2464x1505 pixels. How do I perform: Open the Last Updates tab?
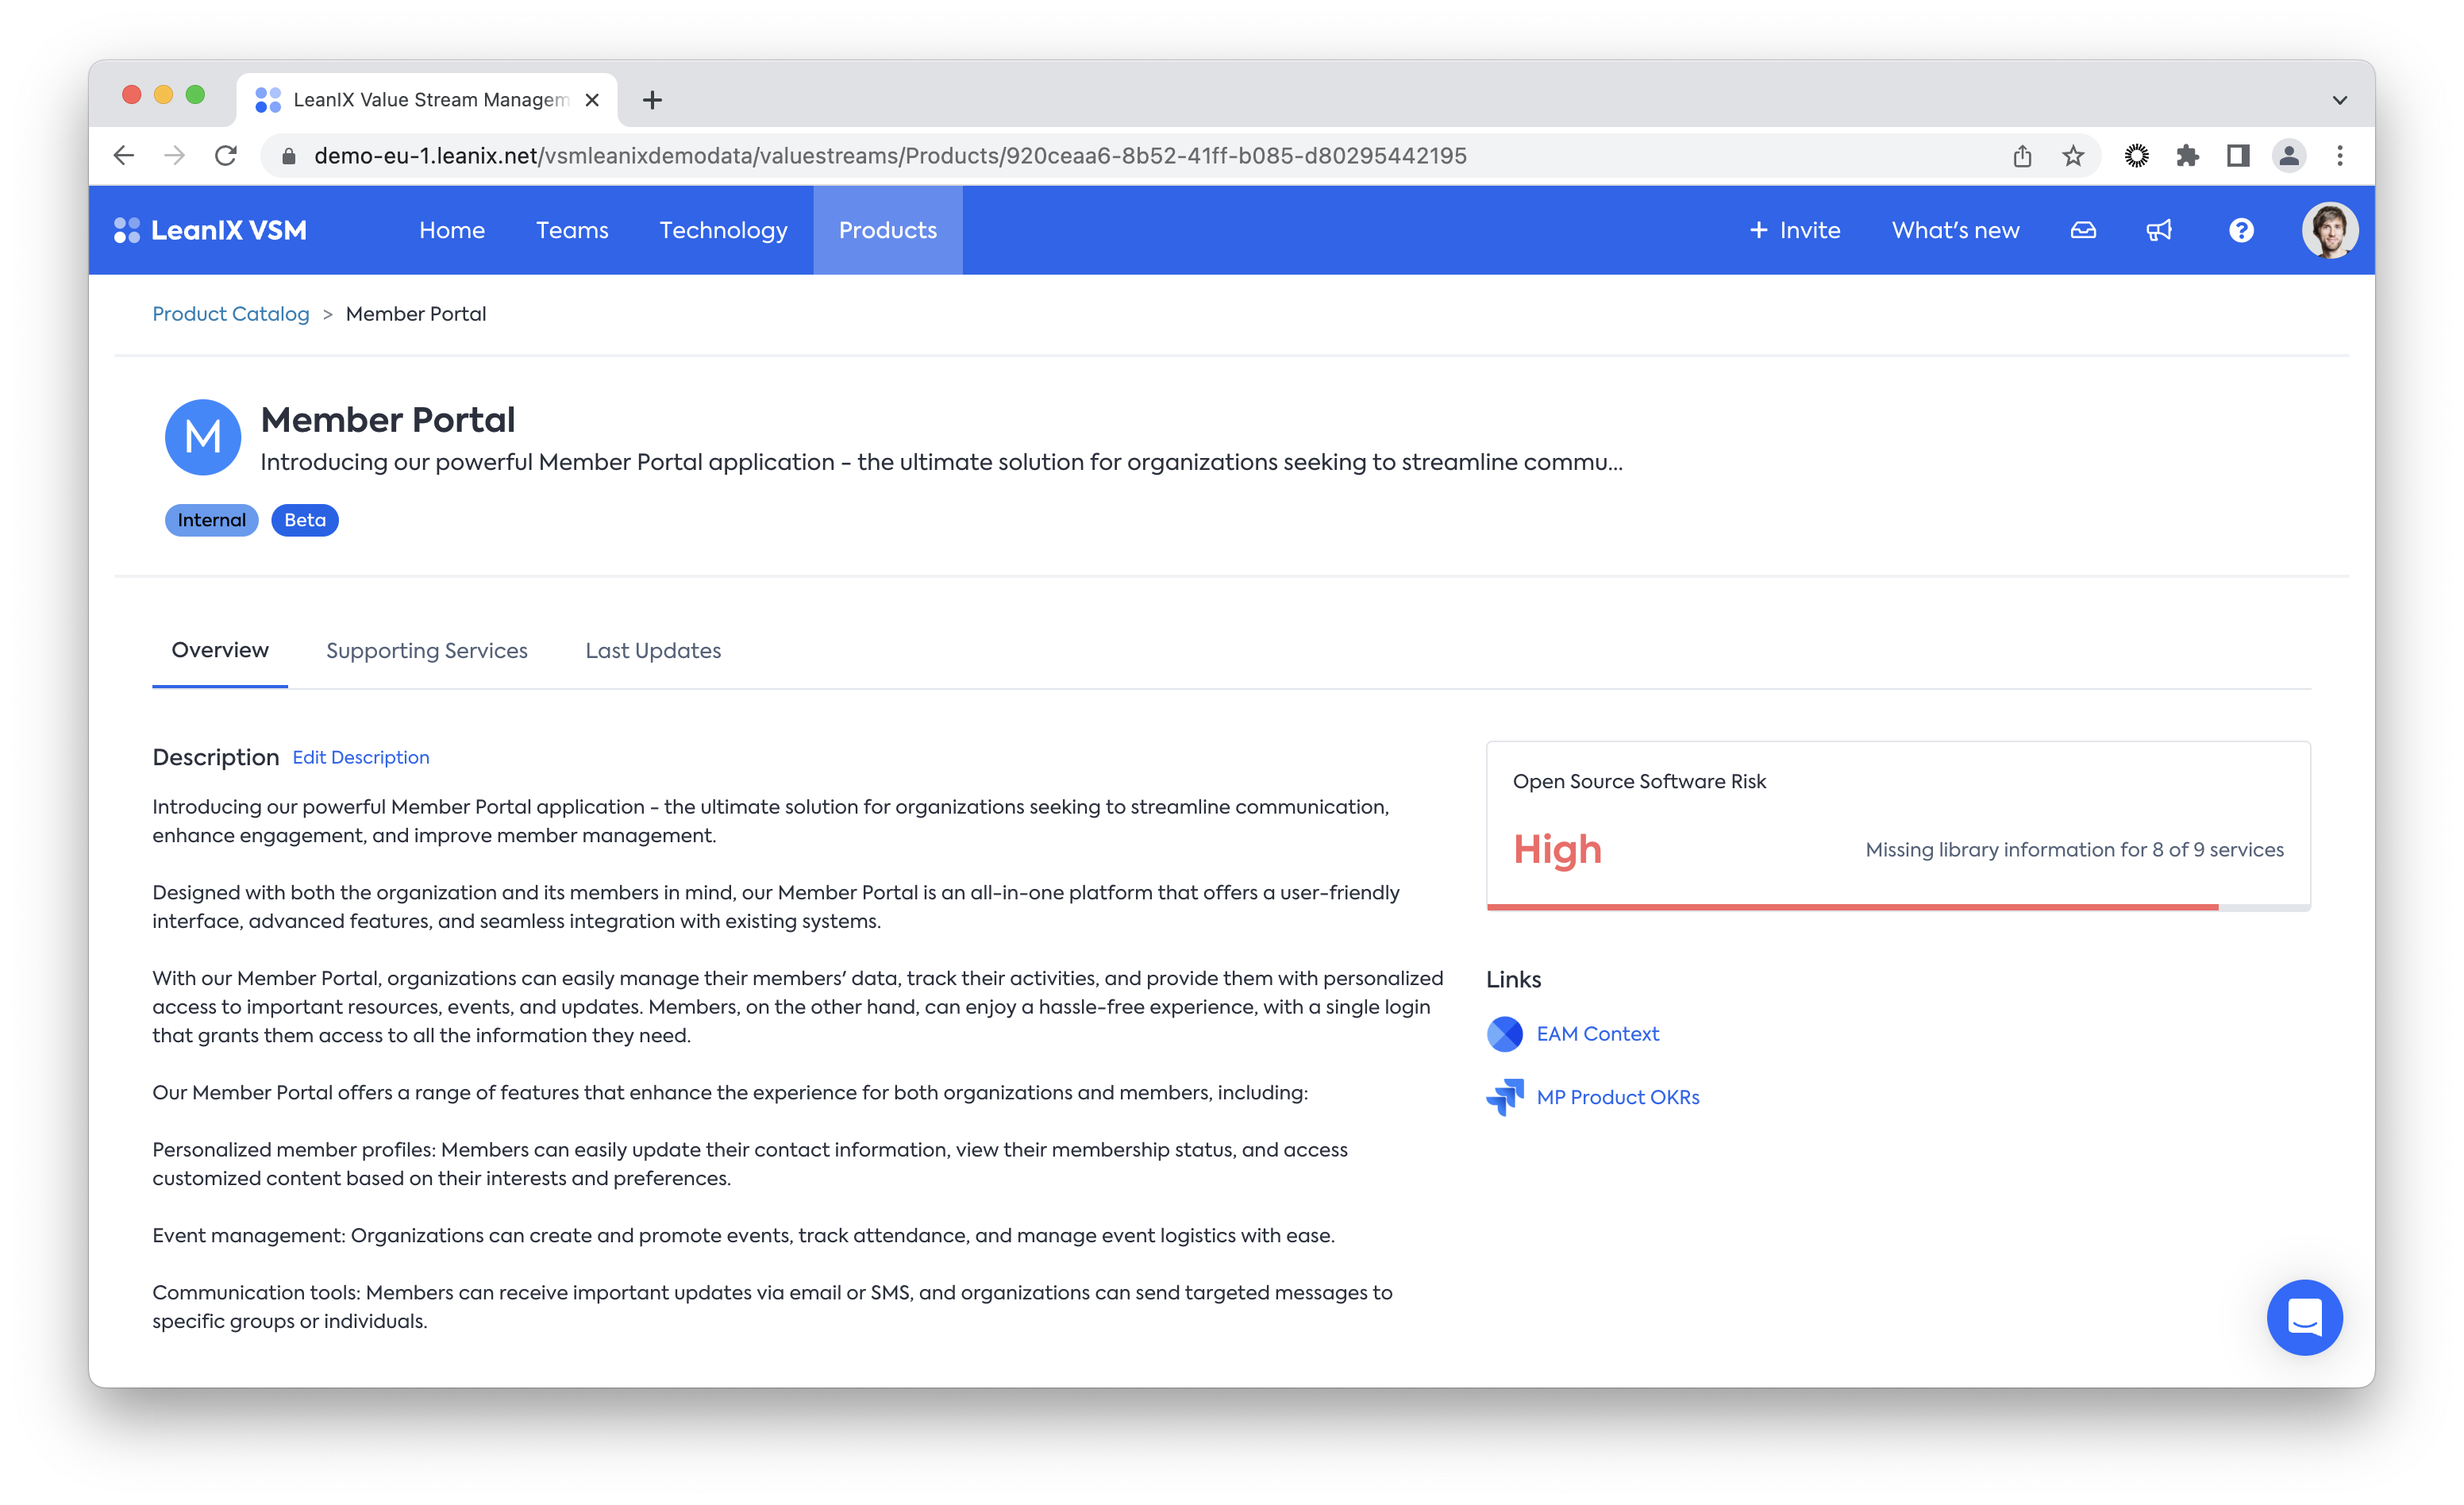[653, 651]
